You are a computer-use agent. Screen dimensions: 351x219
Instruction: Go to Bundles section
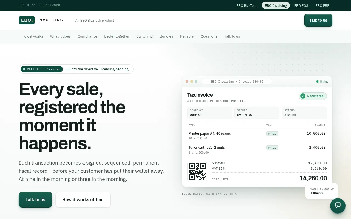tap(166, 36)
